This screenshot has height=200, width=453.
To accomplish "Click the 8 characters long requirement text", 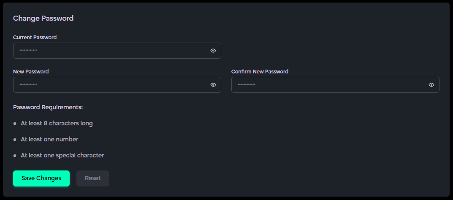I will (57, 123).
